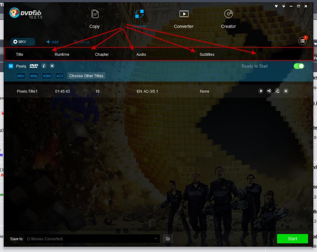
Task: Click the Pixels source name
Action: point(21,66)
